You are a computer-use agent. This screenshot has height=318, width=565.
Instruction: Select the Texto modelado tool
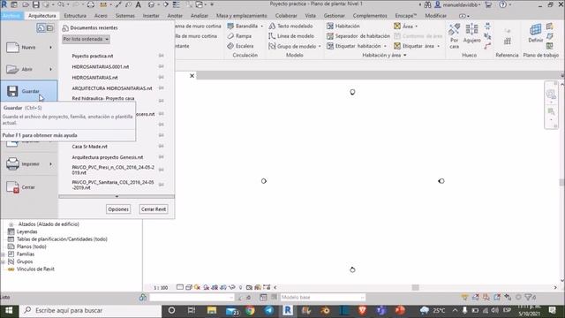[x=291, y=26]
